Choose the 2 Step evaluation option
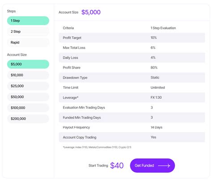 point(28,31)
